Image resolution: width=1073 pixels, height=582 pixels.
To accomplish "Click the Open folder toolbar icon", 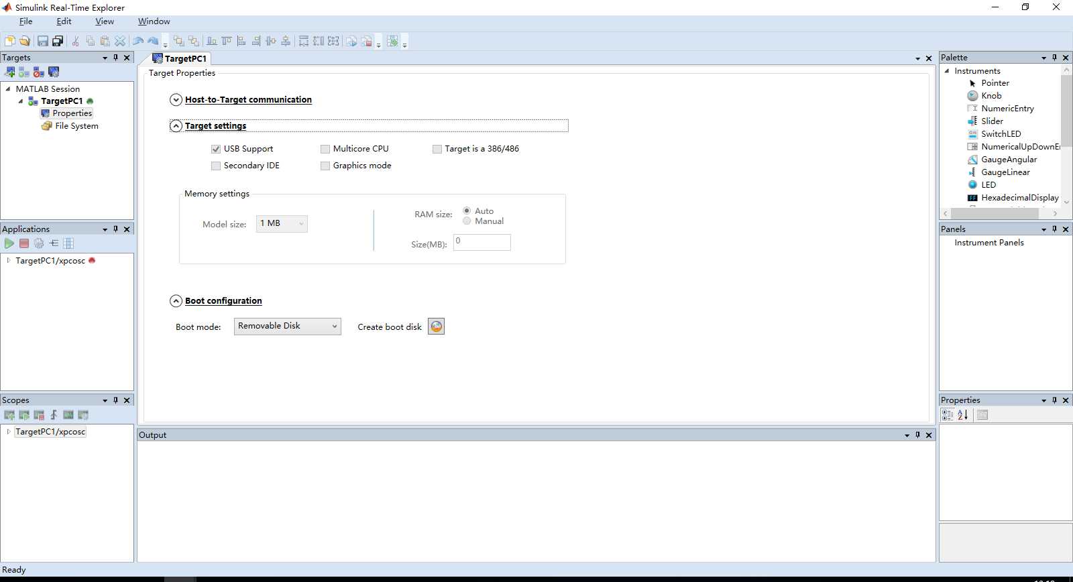I will (25, 42).
